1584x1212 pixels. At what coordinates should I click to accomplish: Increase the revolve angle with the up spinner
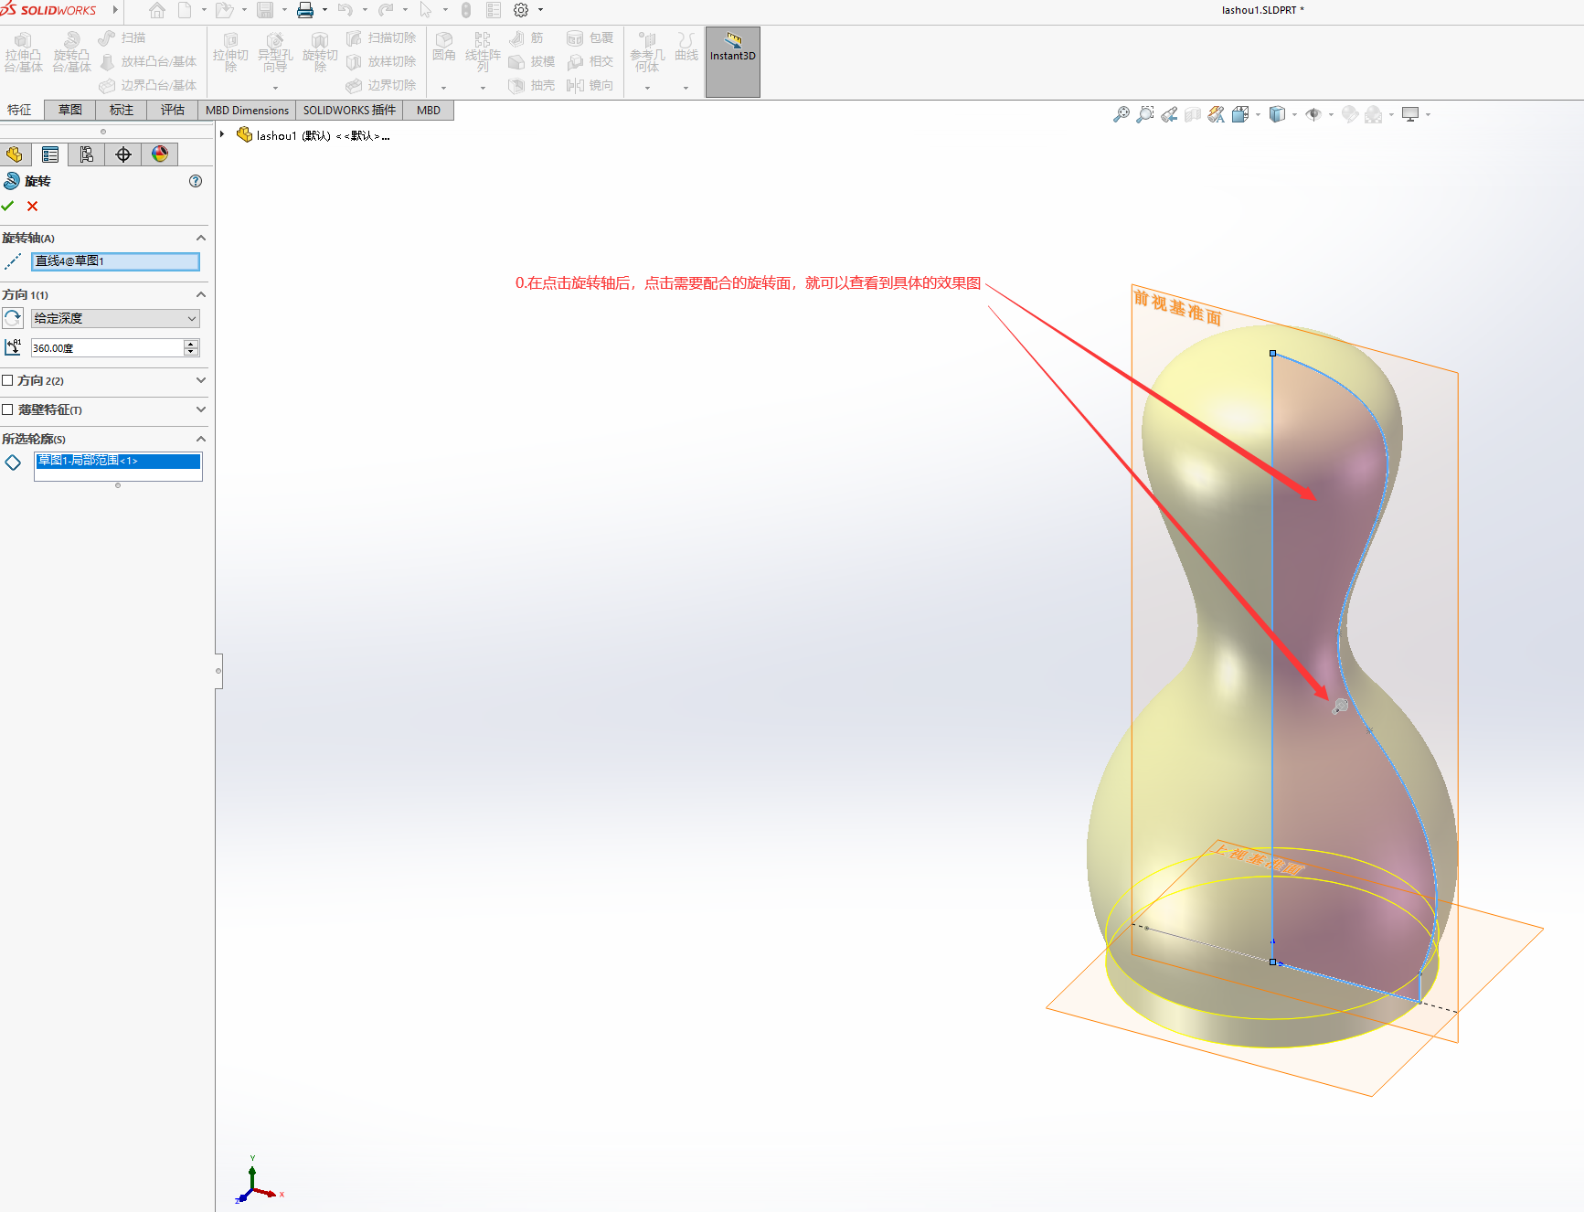click(191, 344)
